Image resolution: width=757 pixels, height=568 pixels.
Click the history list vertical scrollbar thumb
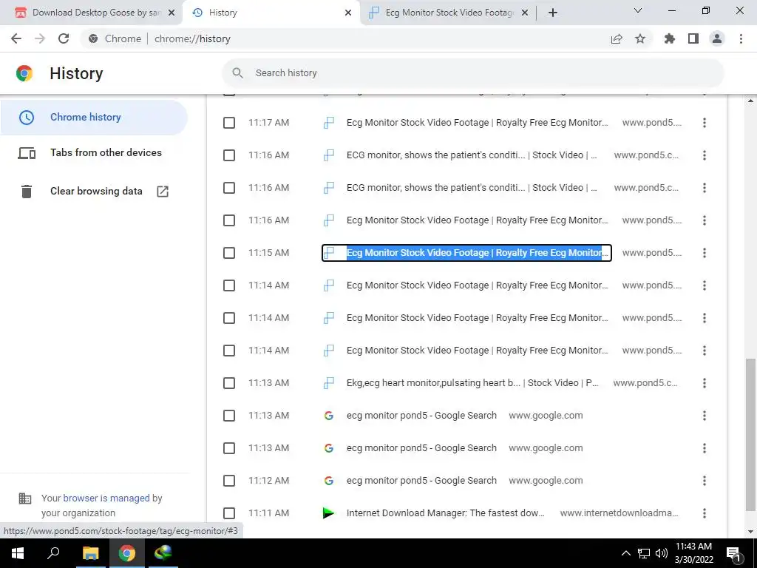751,434
